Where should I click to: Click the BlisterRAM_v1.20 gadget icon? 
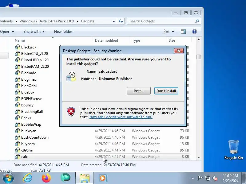(18, 66)
